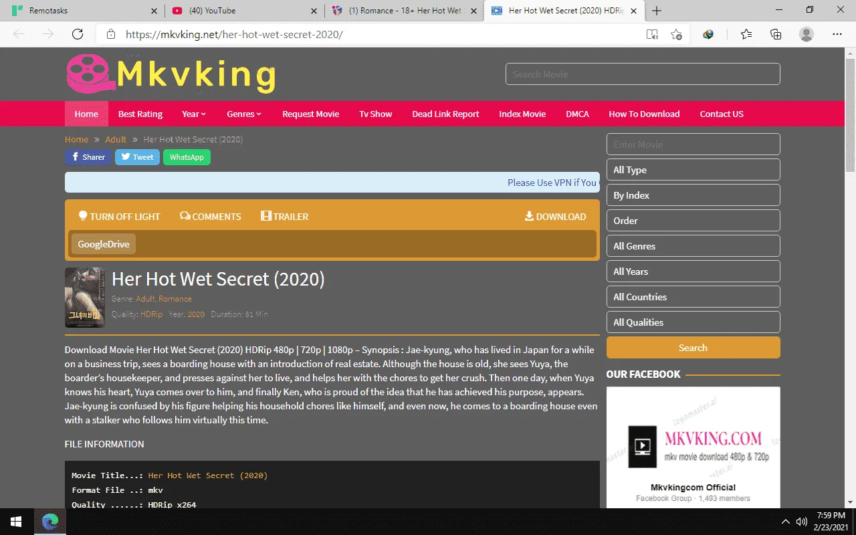Open a new browser tab with plus icon

tap(657, 11)
